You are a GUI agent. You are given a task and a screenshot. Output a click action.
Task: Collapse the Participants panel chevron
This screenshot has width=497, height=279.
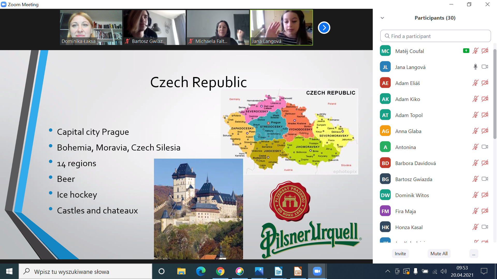click(x=382, y=18)
